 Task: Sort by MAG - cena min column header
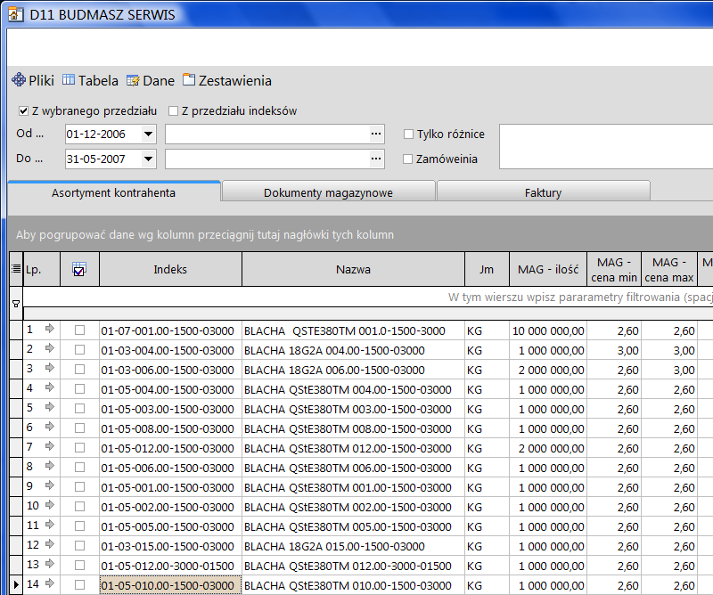[x=614, y=269]
